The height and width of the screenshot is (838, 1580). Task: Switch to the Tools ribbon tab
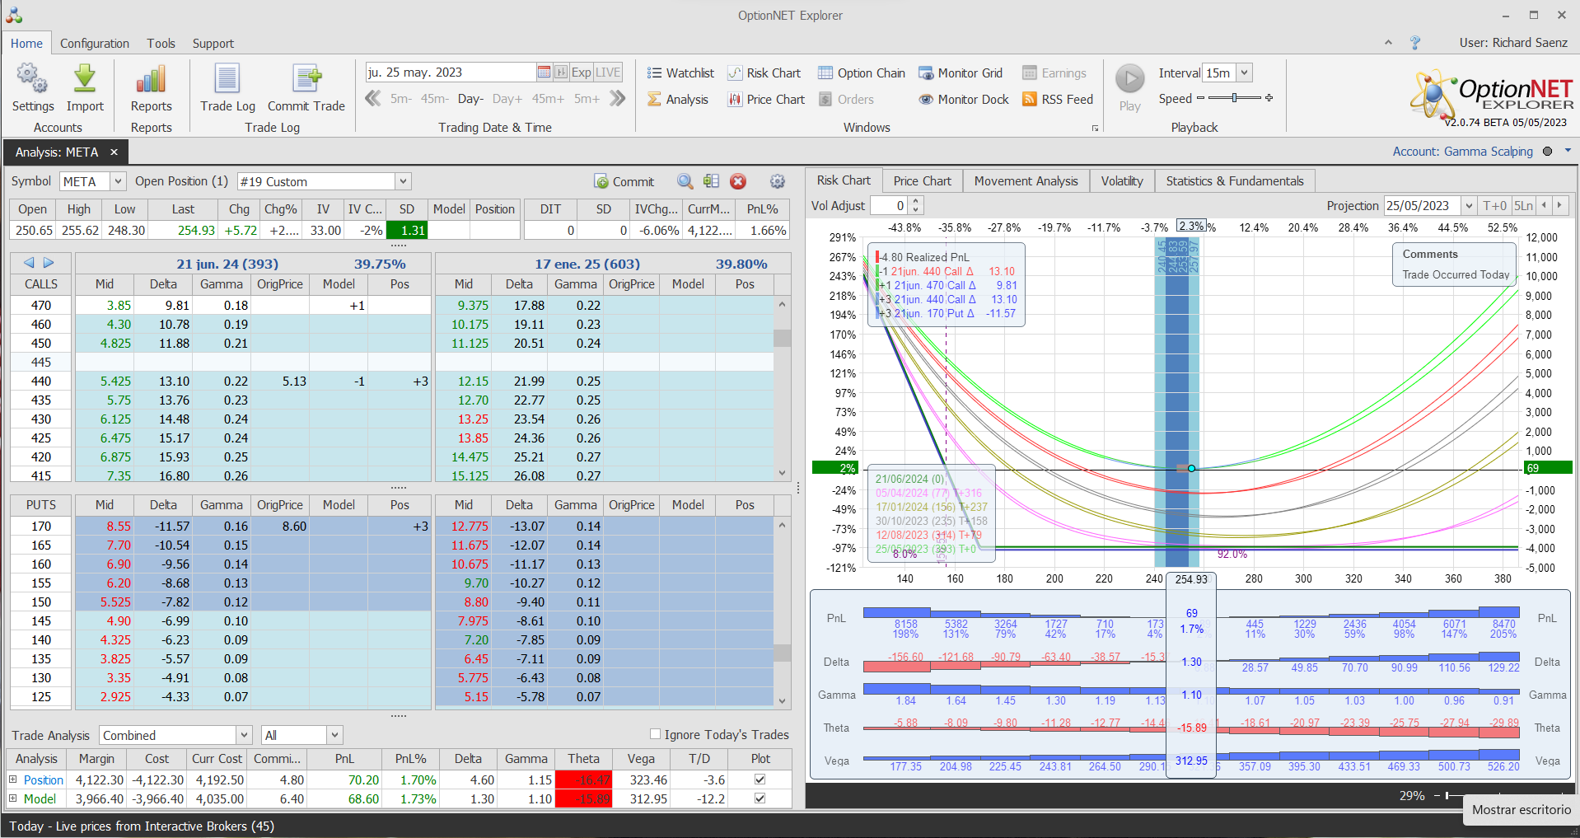[x=161, y=44]
